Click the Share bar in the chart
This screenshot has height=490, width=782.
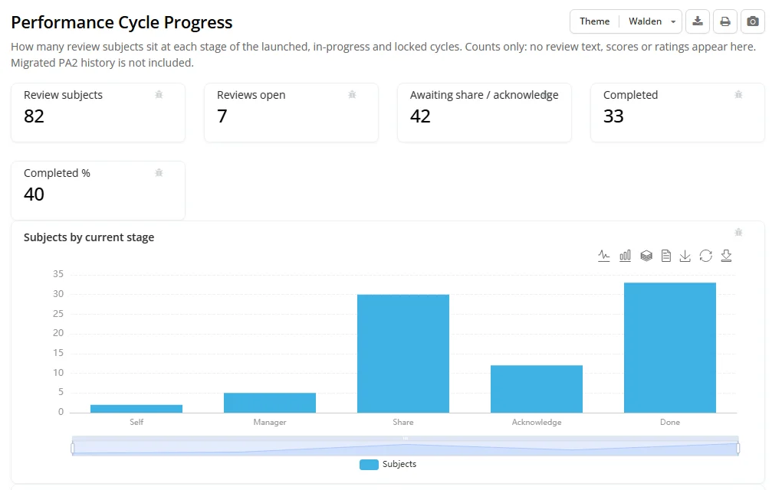(x=403, y=354)
